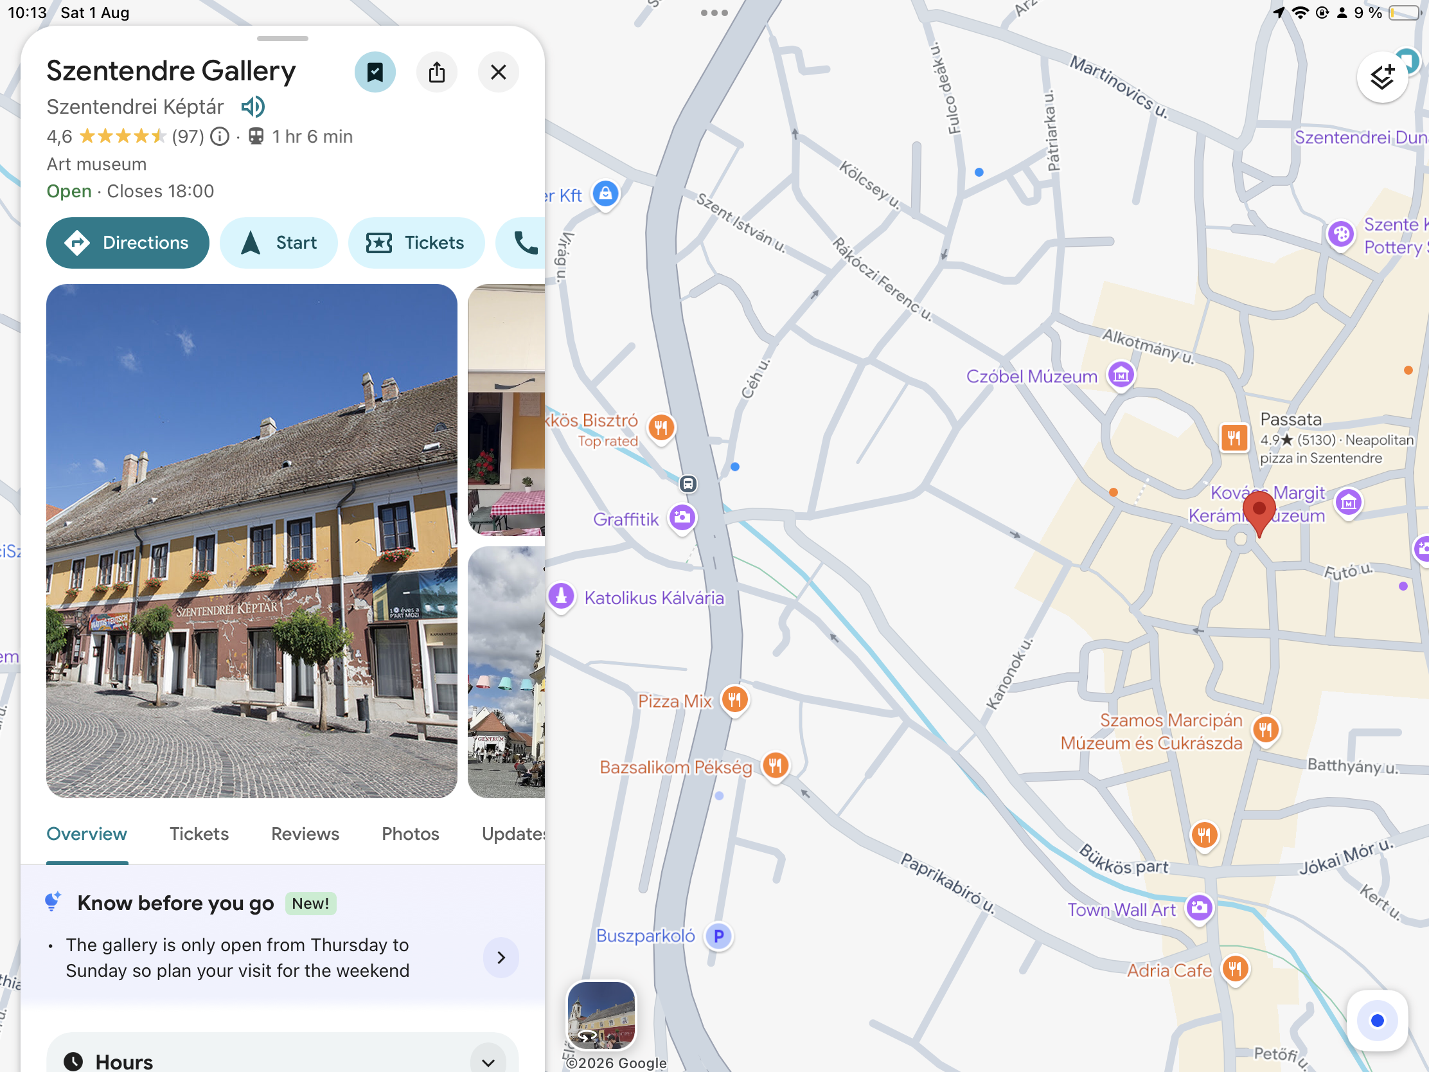The height and width of the screenshot is (1072, 1429).
Task: Select the bus stop marker on the map
Action: click(x=688, y=483)
